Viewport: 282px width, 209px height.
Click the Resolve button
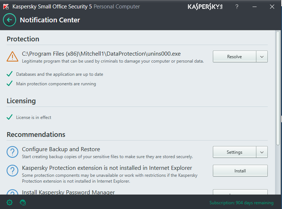tap(234, 56)
